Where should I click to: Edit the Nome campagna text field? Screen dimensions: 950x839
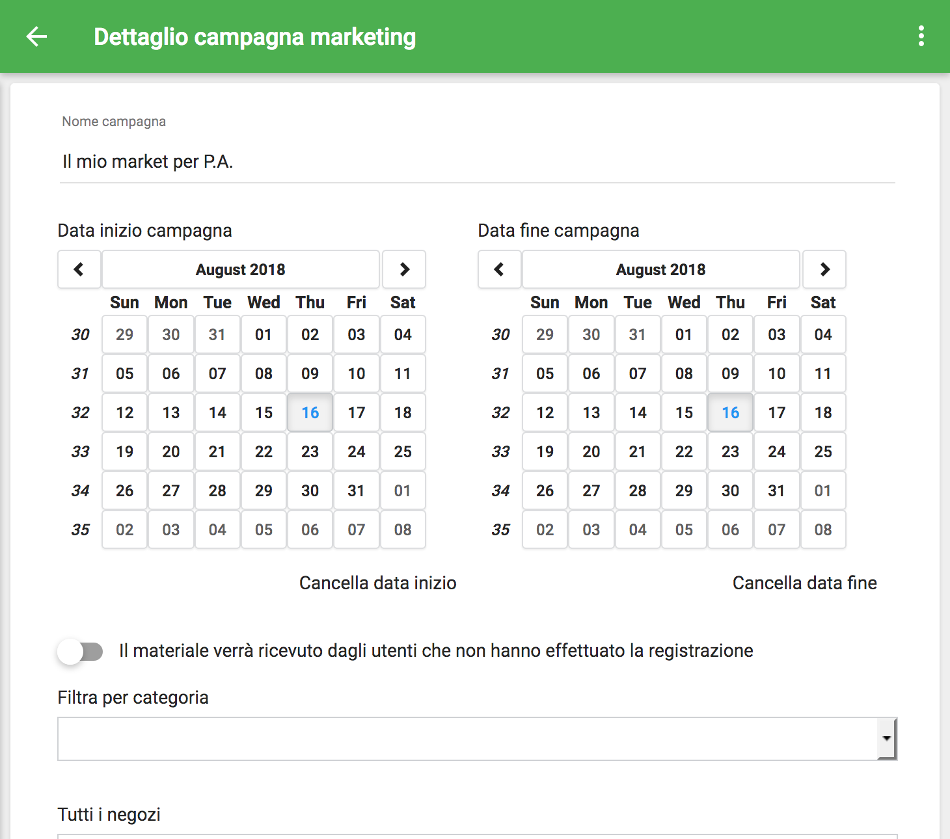[x=477, y=161]
